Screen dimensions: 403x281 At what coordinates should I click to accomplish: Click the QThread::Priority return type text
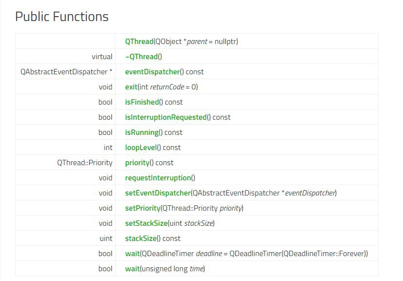pyautogui.click(x=85, y=163)
